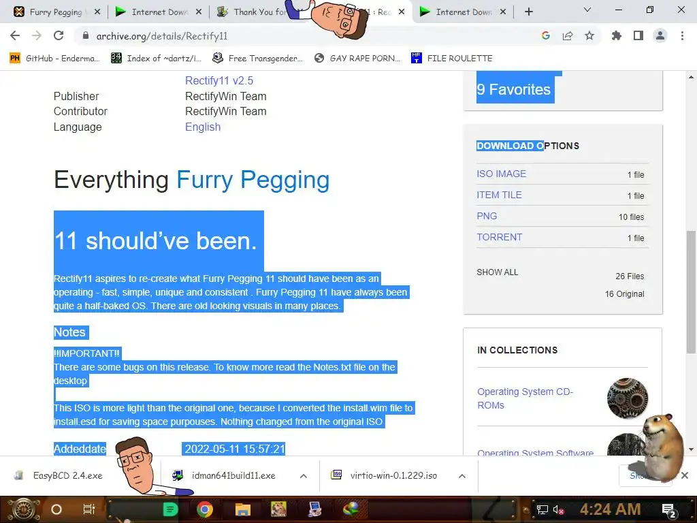Click the RectifyWin Team publisher value
The width and height of the screenshot is (697, 523).
point(226,96)
